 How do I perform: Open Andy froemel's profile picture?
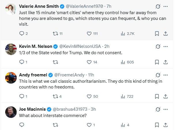pos(11,78)
